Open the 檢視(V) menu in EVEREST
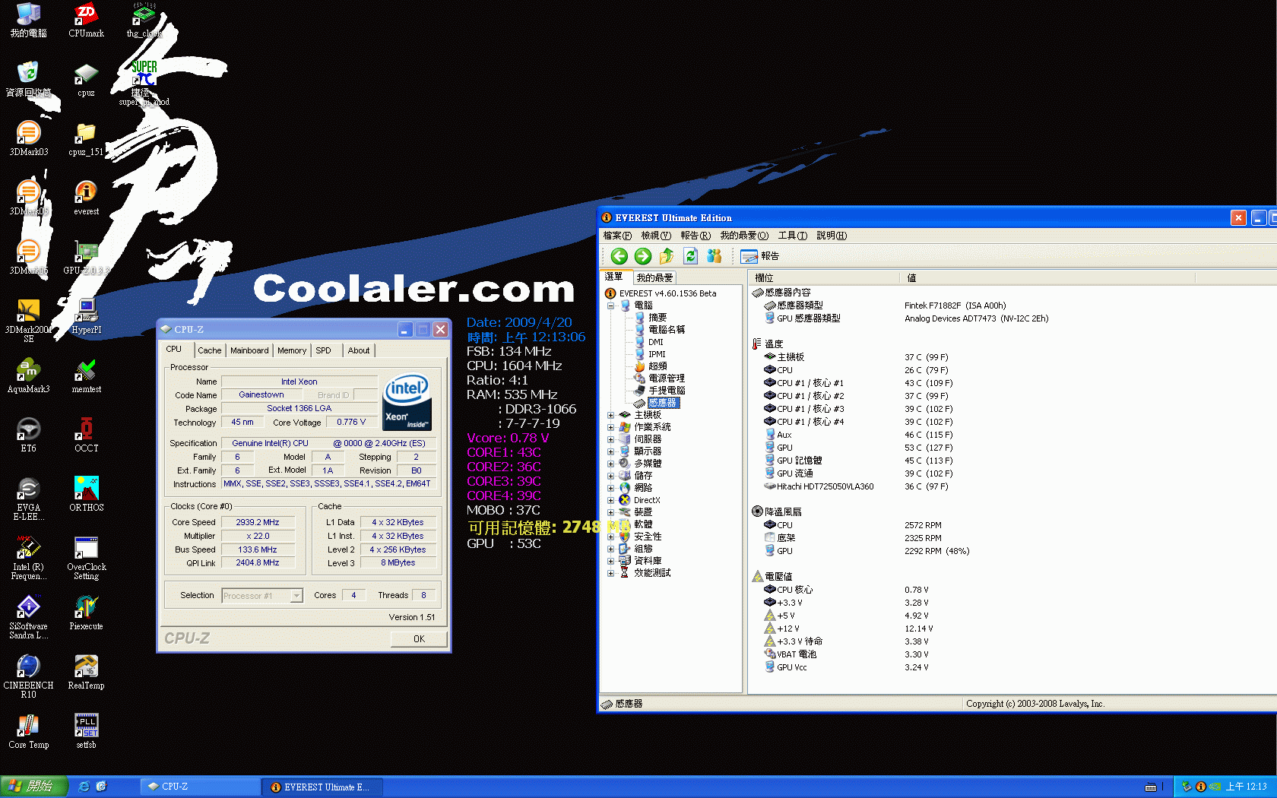The height and width of the screenshot is (798, 1277). coord(656,236)
